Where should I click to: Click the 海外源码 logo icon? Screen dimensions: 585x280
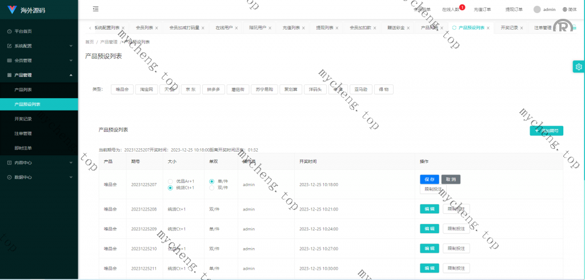coord(12,10)
